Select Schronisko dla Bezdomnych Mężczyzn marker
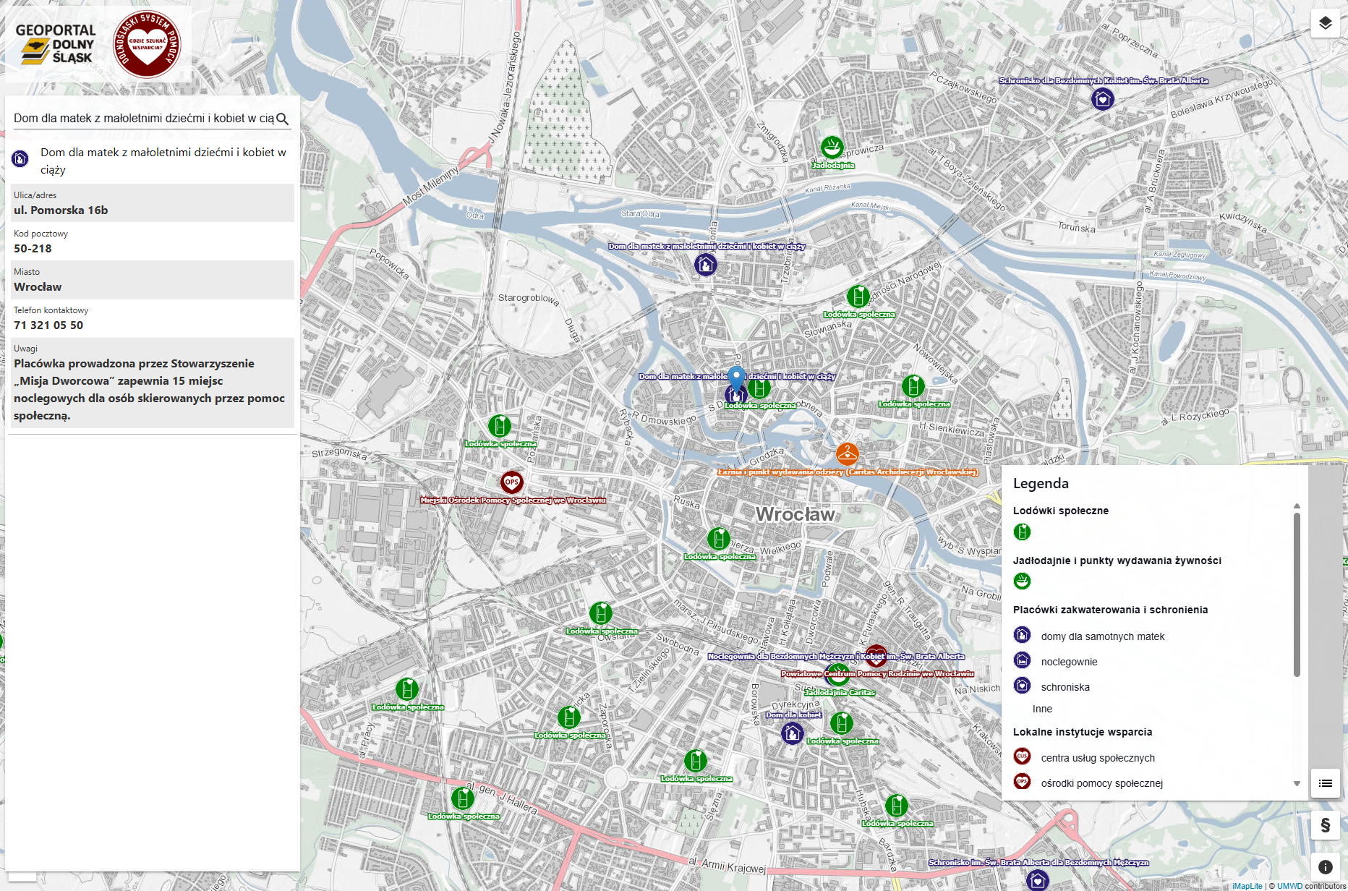Screen dimensions: 1348x891 click(1037, 880)
